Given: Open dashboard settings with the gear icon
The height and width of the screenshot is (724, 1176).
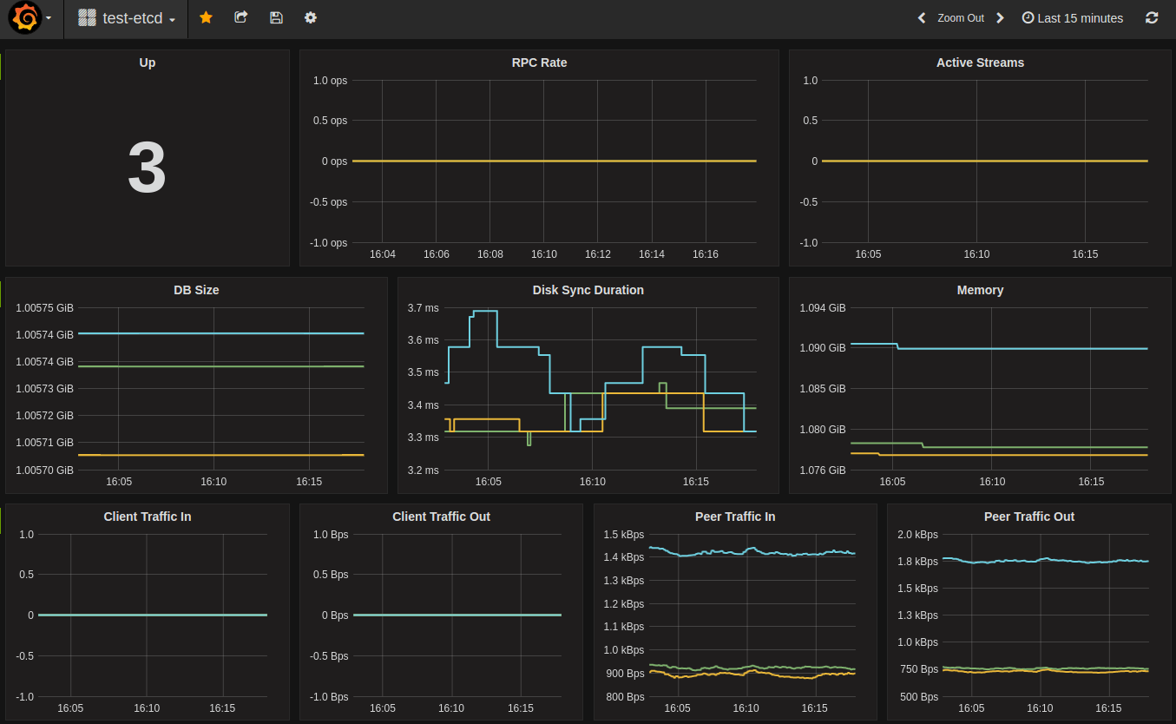Looking at the screenshot, I should tap(310, 17).
